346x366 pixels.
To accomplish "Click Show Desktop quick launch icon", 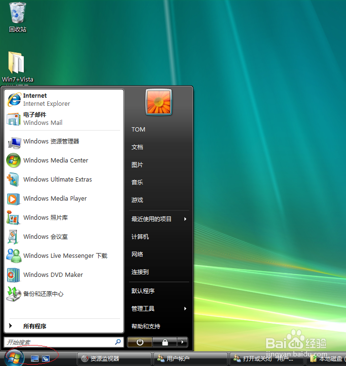I will tap(35, 359).
